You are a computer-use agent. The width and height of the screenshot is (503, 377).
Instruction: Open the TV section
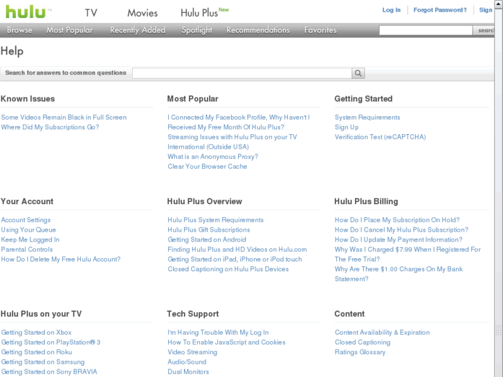pyautogui.click(x=91, y=13)
